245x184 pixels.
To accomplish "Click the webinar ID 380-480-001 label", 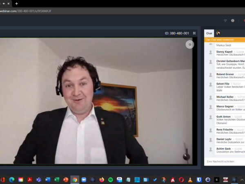I will [177, 33].
